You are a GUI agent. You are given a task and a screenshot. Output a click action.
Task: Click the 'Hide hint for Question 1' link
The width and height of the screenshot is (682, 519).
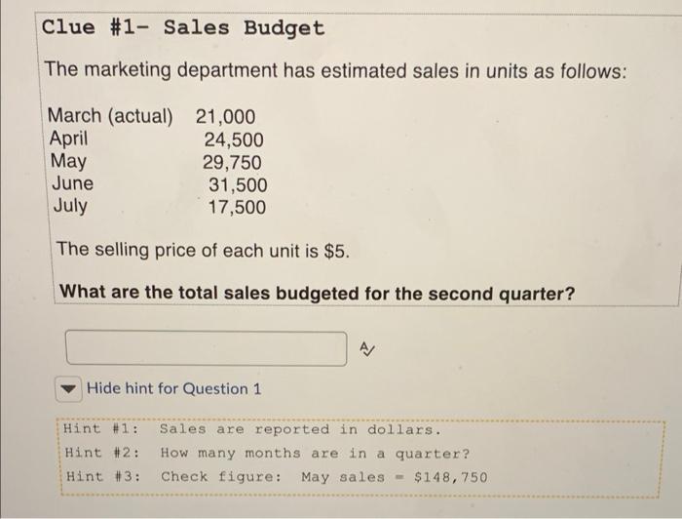pos(174,388)
